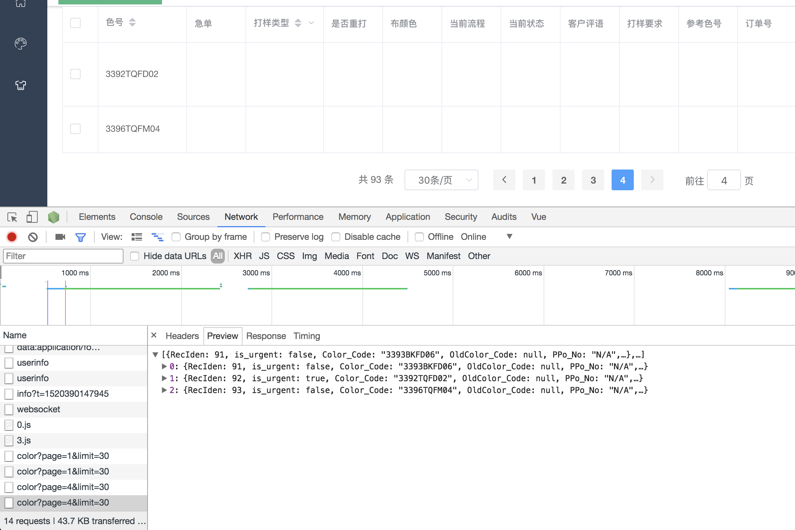Check Disable cache option

(336, 237)
